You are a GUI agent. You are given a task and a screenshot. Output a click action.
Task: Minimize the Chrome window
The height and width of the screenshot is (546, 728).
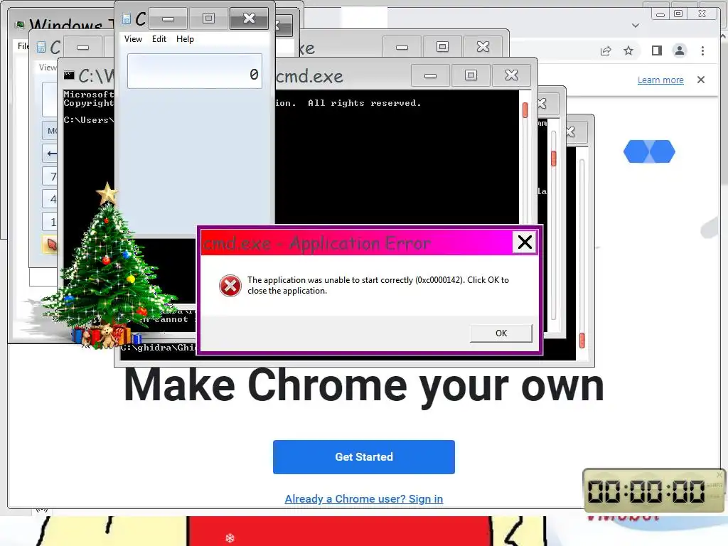tap(660, 14)
